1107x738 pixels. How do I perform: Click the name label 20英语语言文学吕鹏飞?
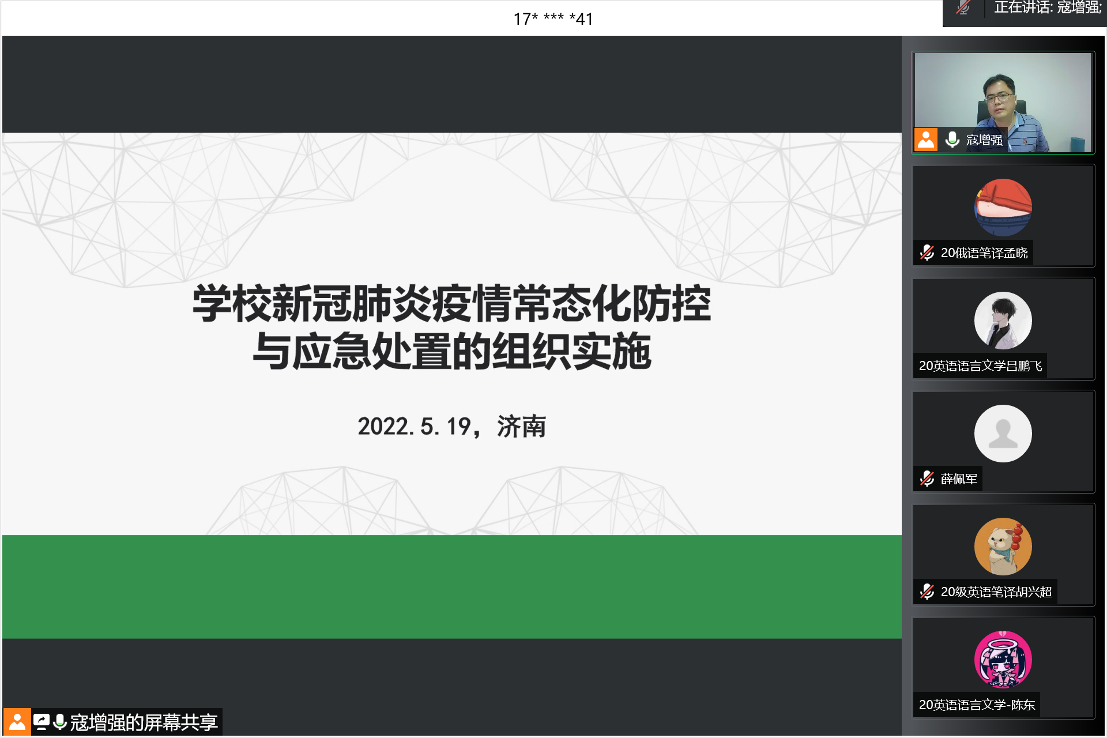pos(980,366)
